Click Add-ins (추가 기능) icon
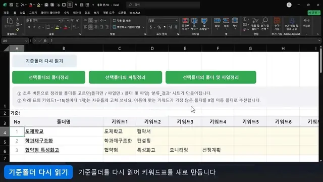323x182 pixels. point(277,21)
